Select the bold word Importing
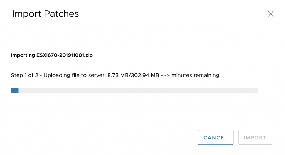This screenshot has height=155, width=285. pos(23,55)
